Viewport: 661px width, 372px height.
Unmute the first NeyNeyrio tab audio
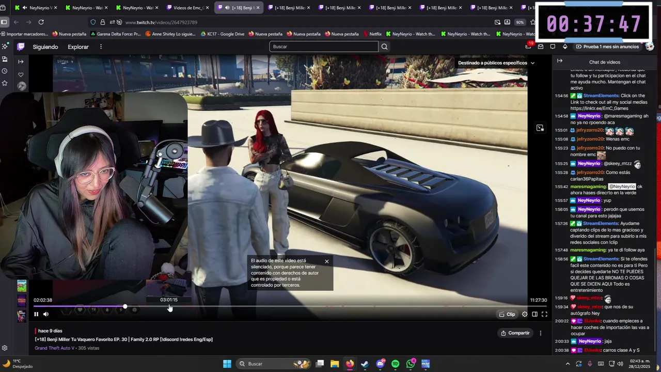25,8
